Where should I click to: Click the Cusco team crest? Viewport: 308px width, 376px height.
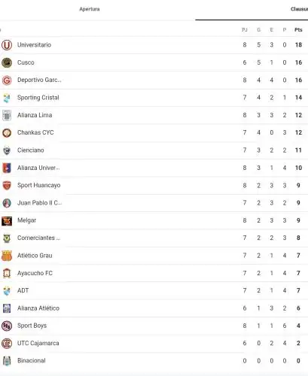[x=7, y=62]
